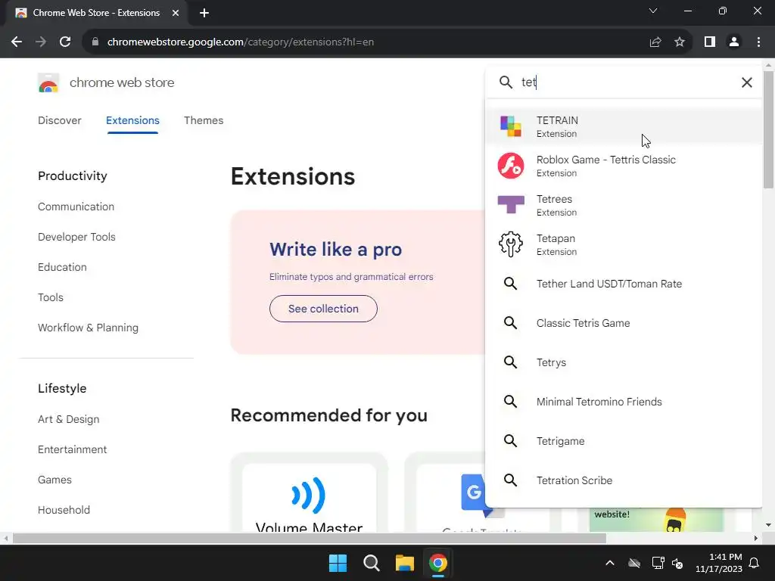Open the Art & Design category
Screen dimensions: 775x581
point(69,419)
